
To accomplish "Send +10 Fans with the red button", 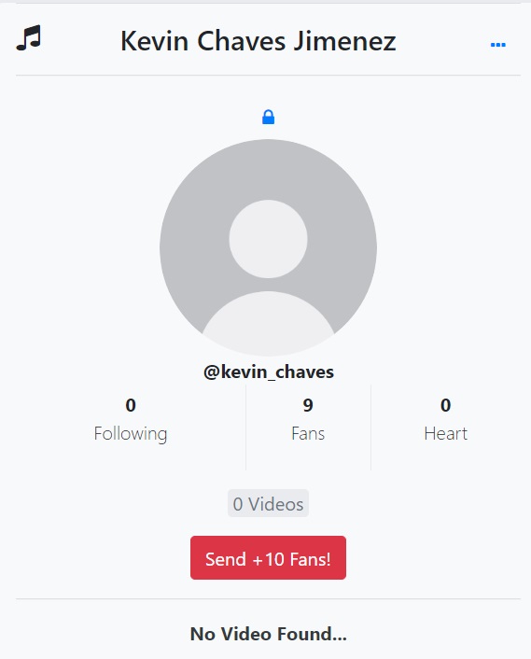I will coord(268,557).
